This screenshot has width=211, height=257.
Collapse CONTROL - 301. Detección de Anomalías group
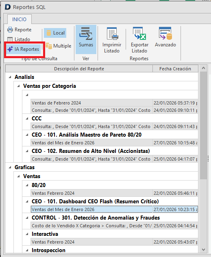point(27,218)
